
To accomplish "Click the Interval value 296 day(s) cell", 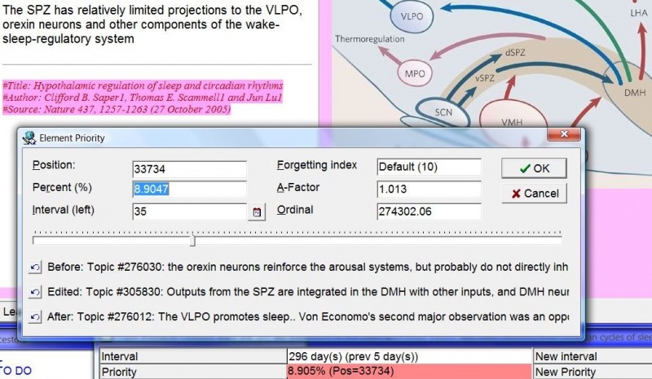I will 410,356.
